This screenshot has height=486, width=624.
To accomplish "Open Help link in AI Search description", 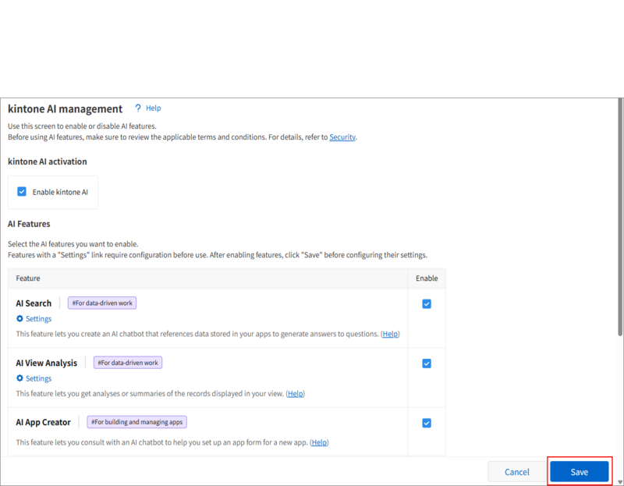I will (390, 334).
